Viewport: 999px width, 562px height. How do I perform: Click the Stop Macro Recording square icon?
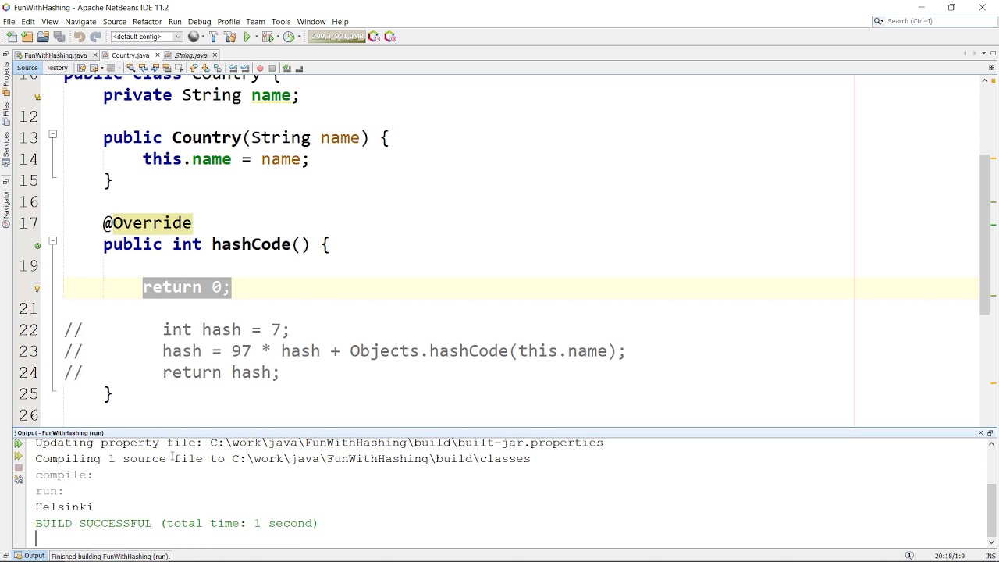click(x=272, y=68)
